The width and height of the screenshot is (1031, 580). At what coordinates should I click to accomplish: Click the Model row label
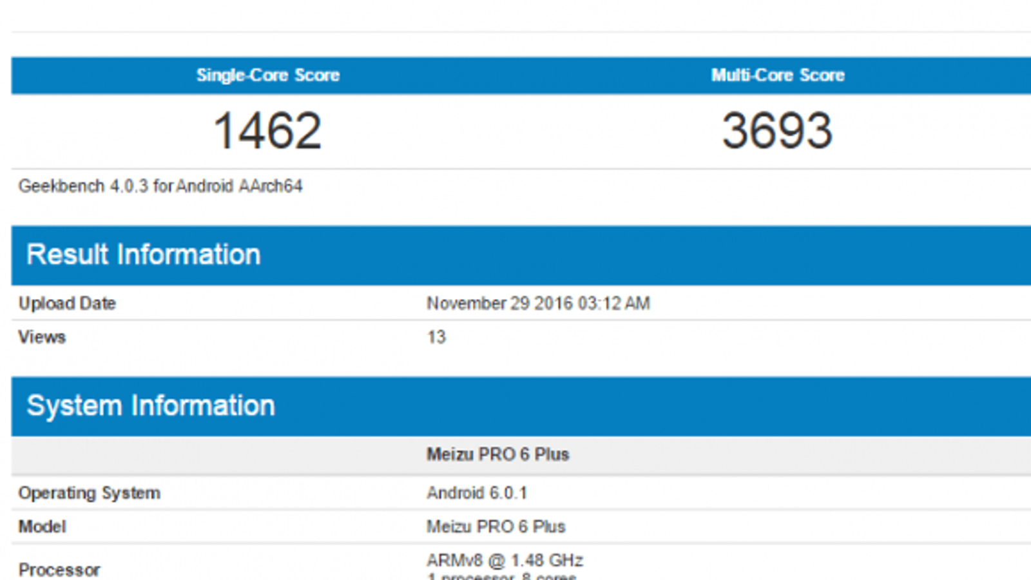point(42,527)
